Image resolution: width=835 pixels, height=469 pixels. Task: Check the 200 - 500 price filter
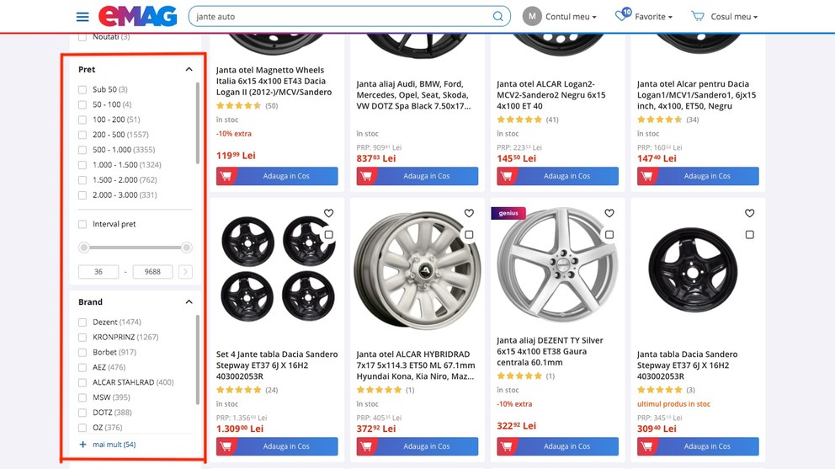click(x=82, y=135)
